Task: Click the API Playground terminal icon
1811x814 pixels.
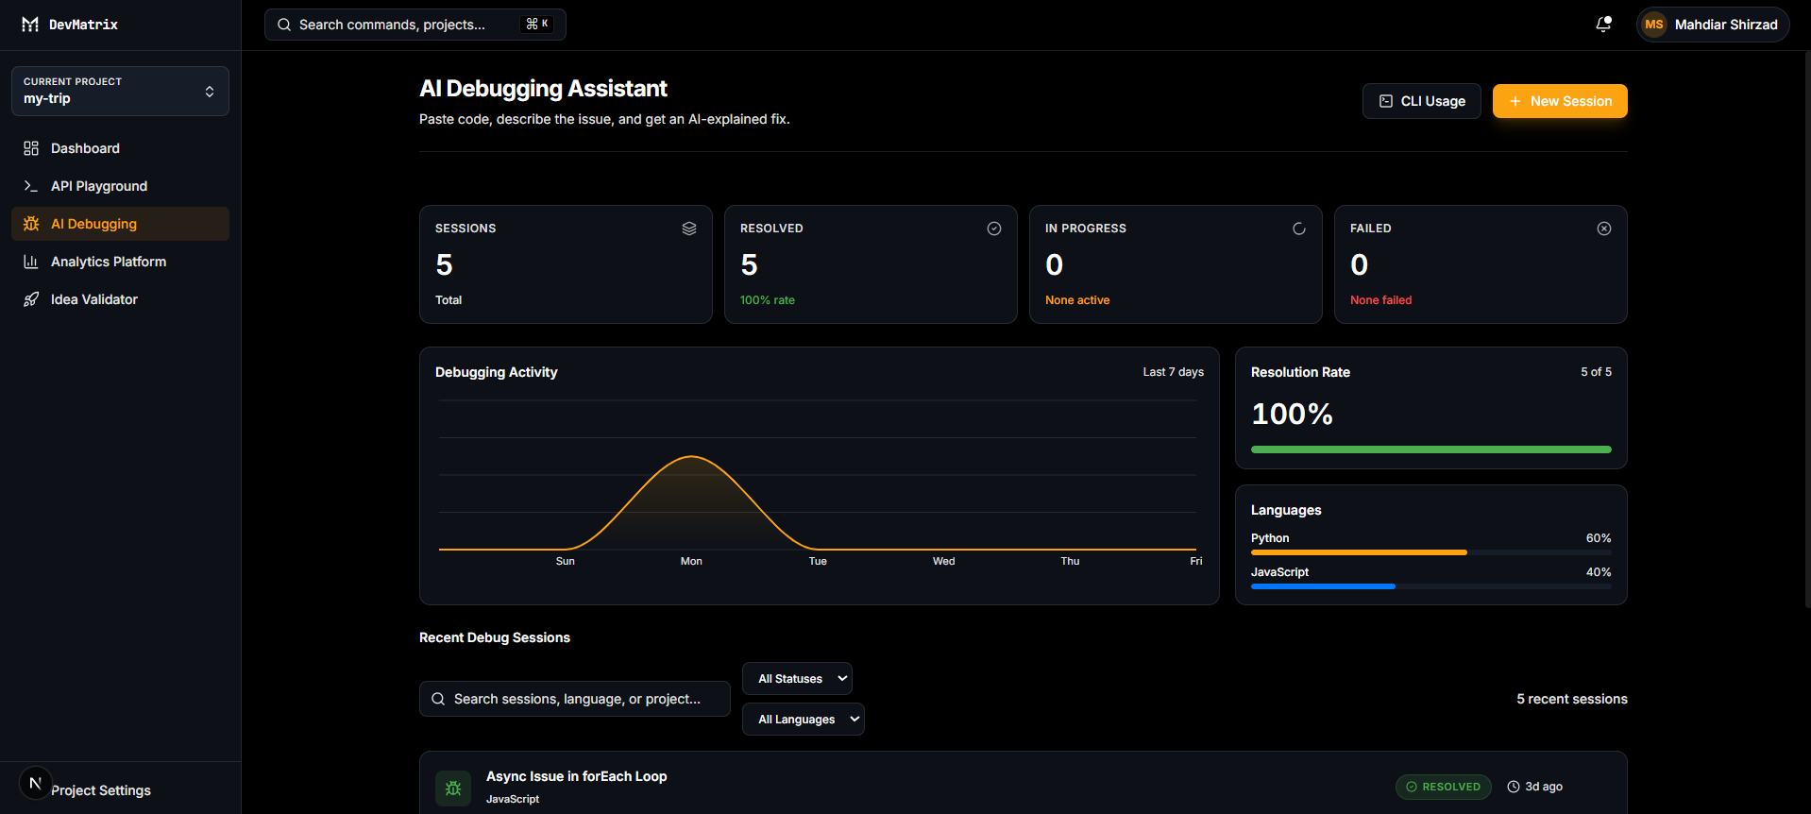Action: (x=31, y=186)
